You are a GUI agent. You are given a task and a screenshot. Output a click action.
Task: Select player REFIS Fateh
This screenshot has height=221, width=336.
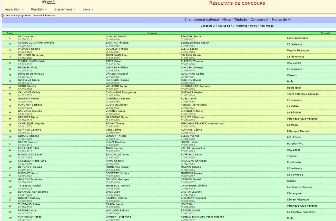click(x=113, y=61)
